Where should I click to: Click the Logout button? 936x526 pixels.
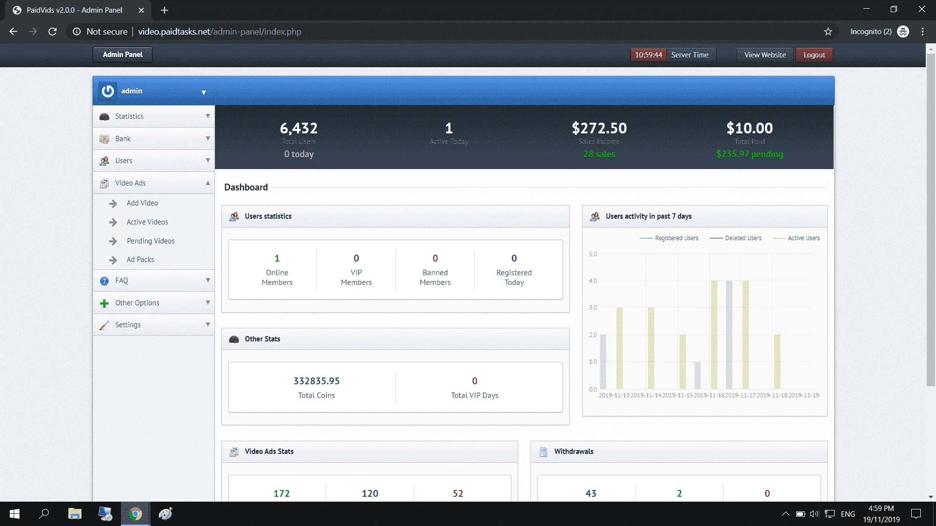tap(814, 55)
